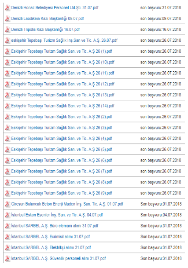Click PDF icon beside İstanbul Eskon Esenler file
Screen dimensions: 188x268
point(7,215)
